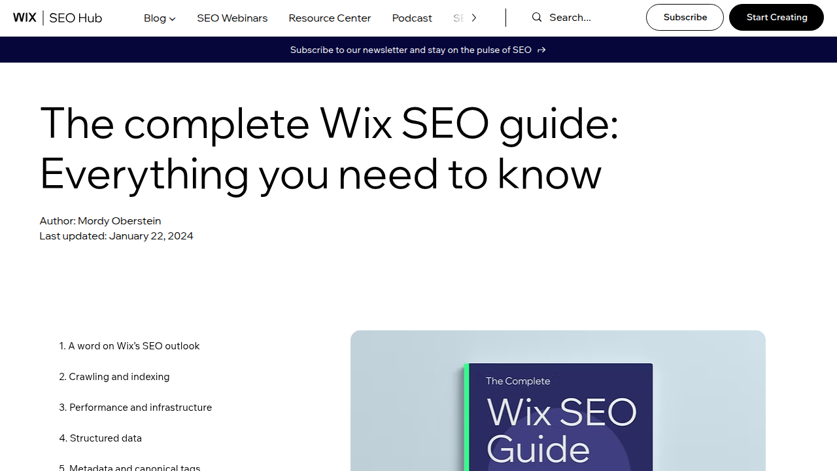The height and width of the screenshot is (471, 837).
Task: Click the author line 'Mordy Oberstein'
Action: (100, 221)
